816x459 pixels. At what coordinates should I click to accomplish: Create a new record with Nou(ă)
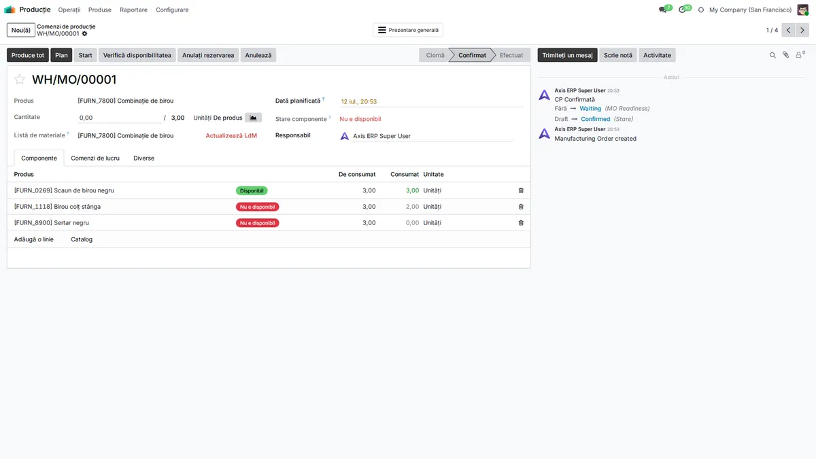pos(21,30)
